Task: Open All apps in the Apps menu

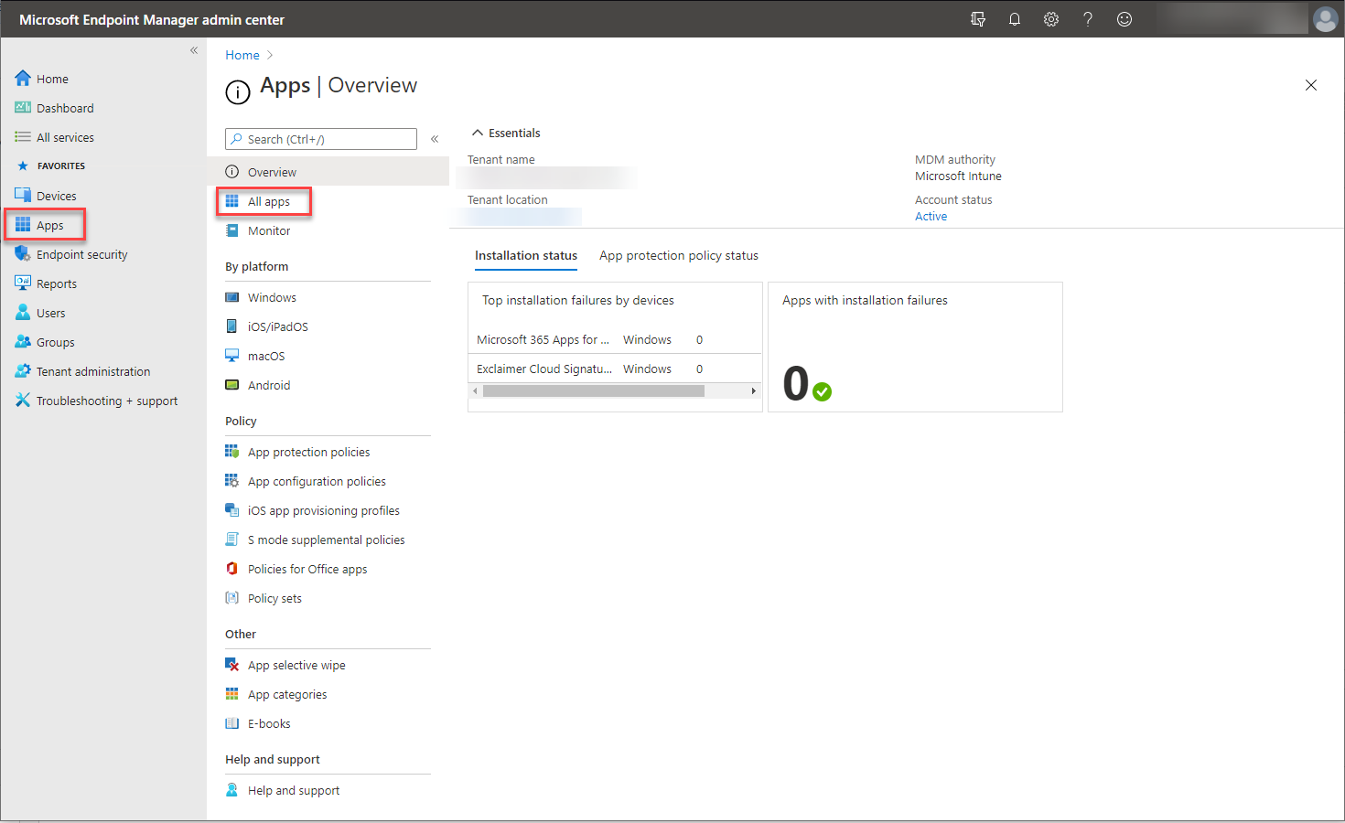Action: 268,202
